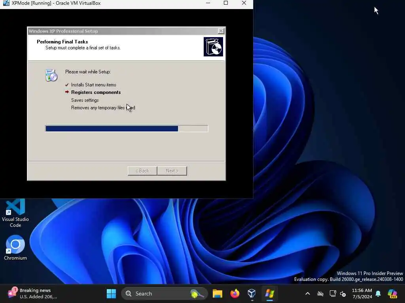The image size is (405, 303).
Task: Click the muted volume tray icon
Action: [x=343, y=294]
